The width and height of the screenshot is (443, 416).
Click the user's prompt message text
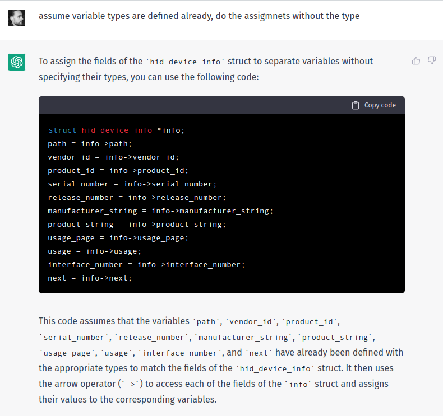click(x=199, y=16)
